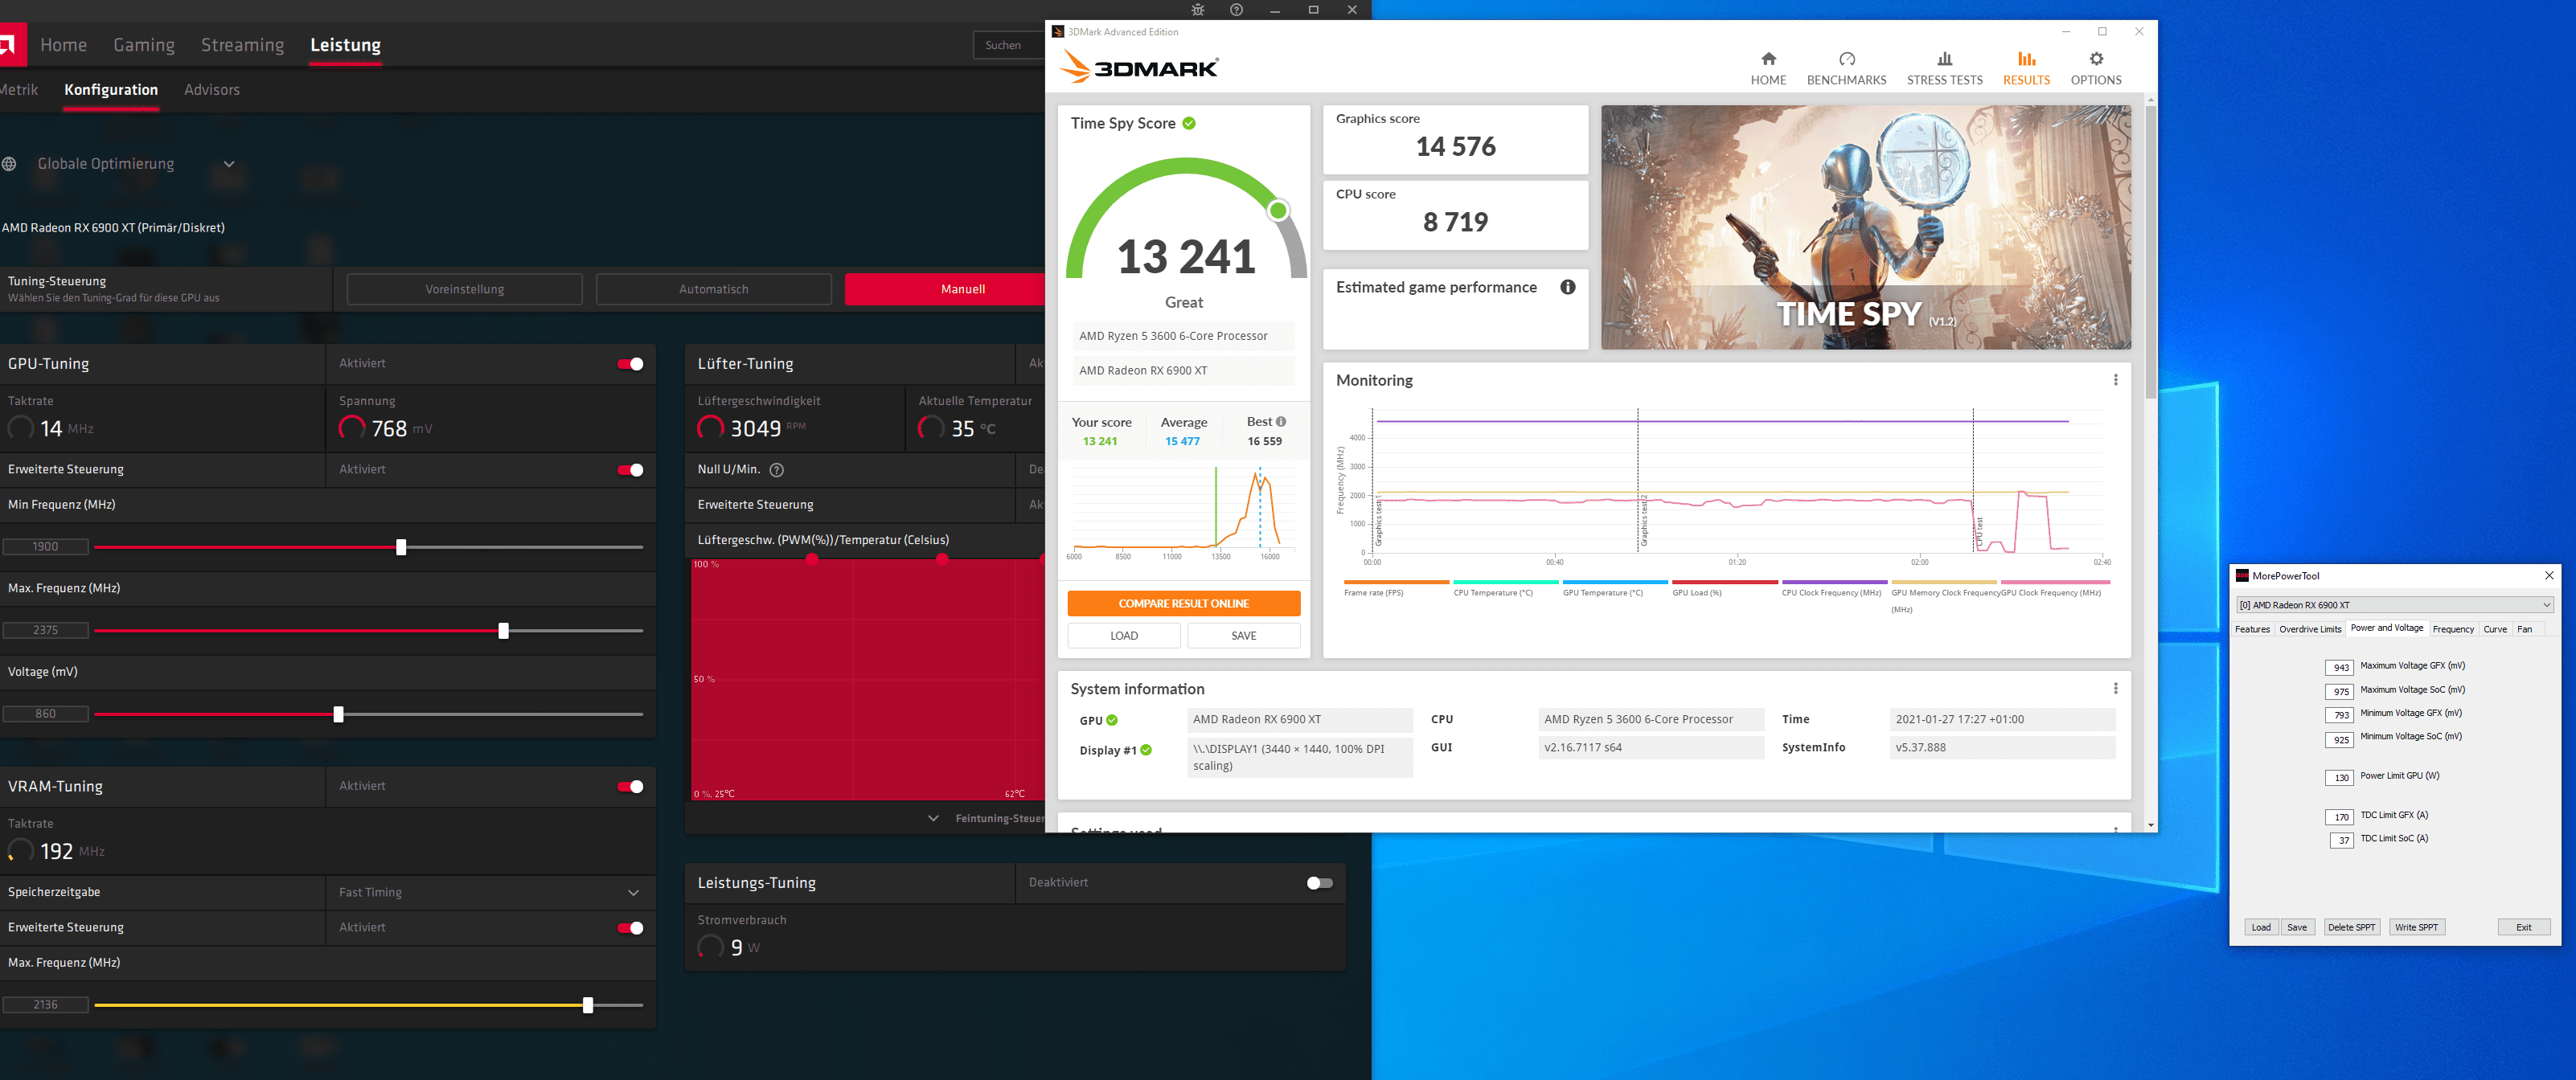Click Write SPPT in MorePowerTool

pos(2416,927)
